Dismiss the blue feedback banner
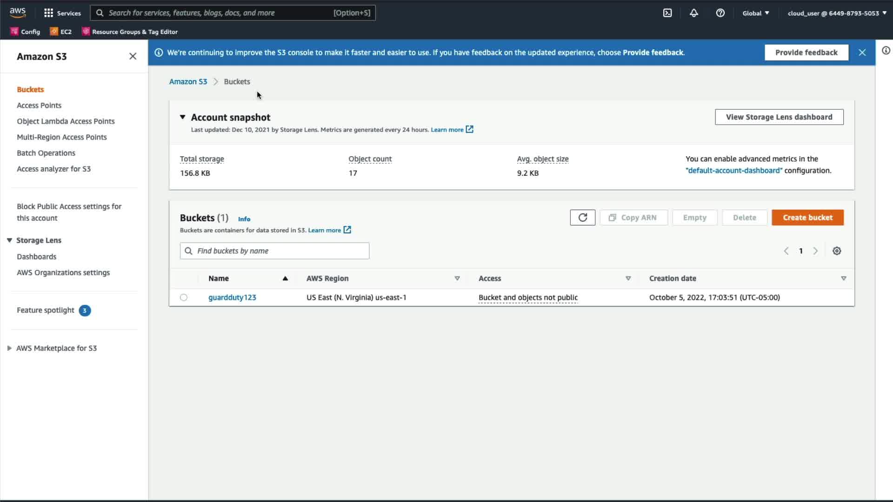Image resolution: width=893 pixels, height=502 pixels. pos(862,53)
